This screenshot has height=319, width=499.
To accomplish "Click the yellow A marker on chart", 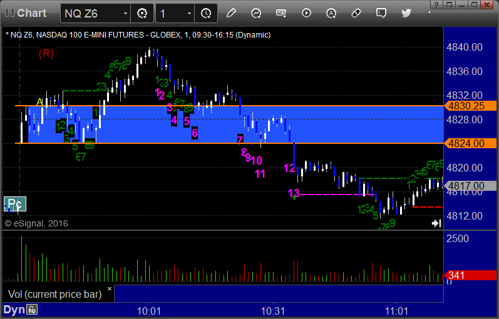I will pos(39,102).
